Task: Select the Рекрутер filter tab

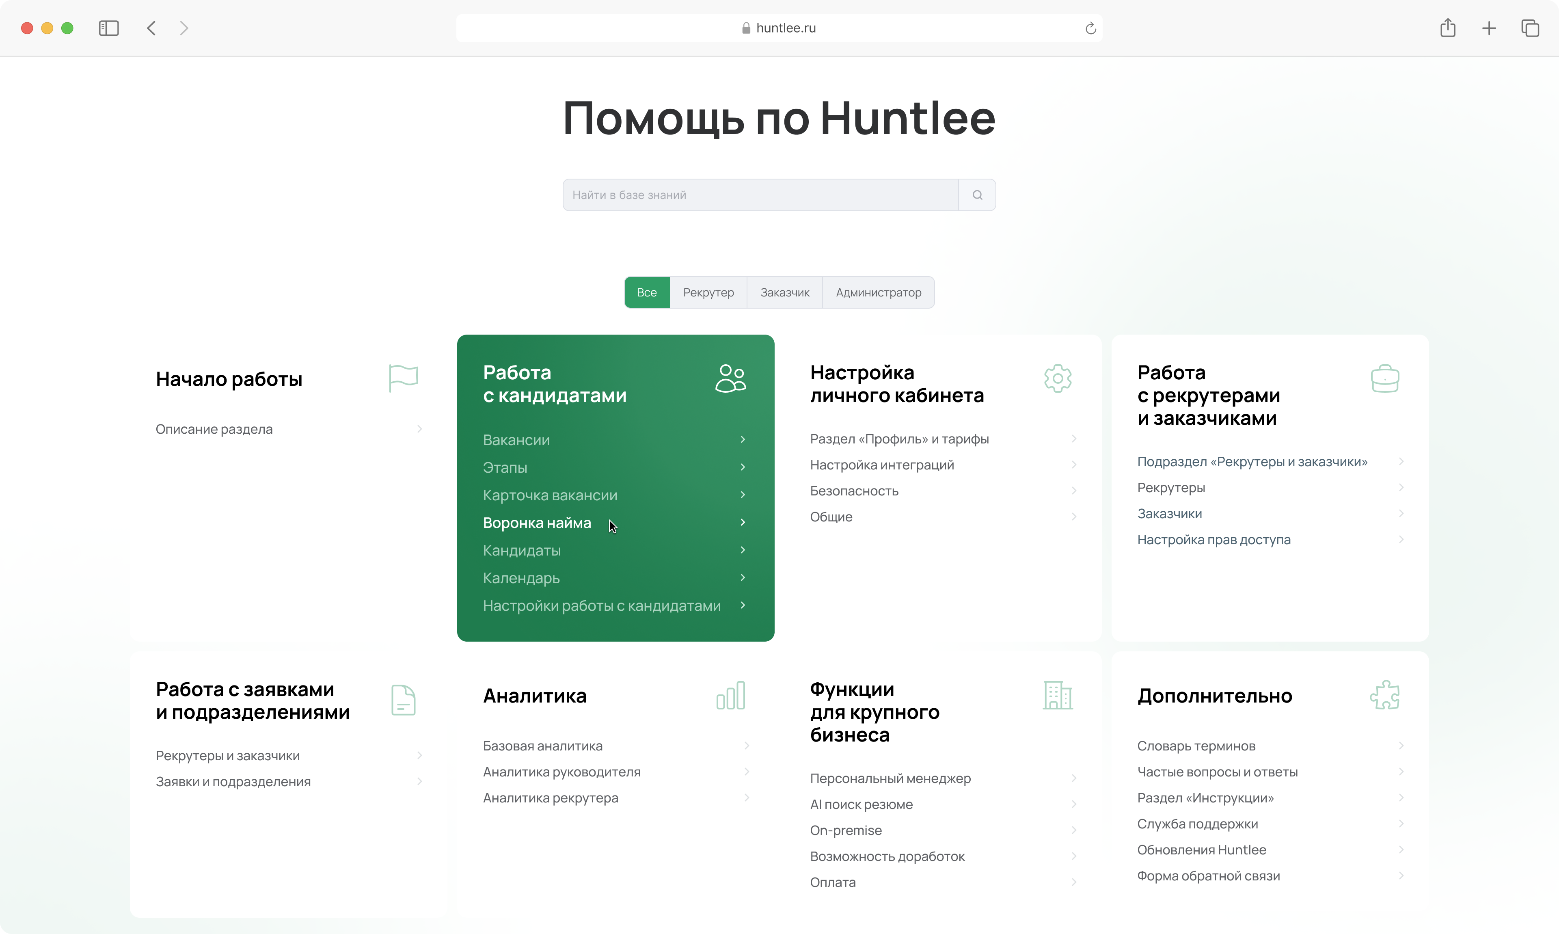Action: pos(708,293)
